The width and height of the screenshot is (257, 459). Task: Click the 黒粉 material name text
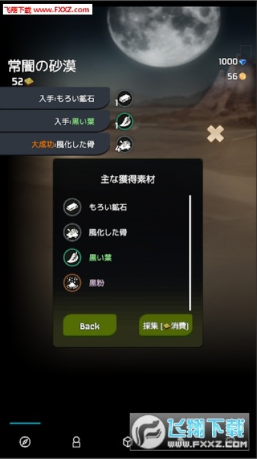(96, 283)
